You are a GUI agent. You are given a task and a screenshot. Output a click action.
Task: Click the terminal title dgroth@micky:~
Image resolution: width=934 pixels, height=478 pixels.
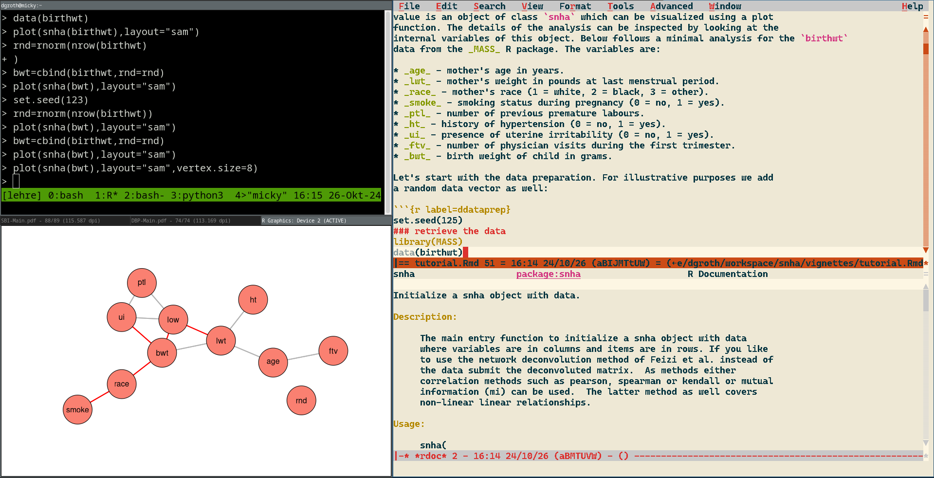click(x=21, y=5)
